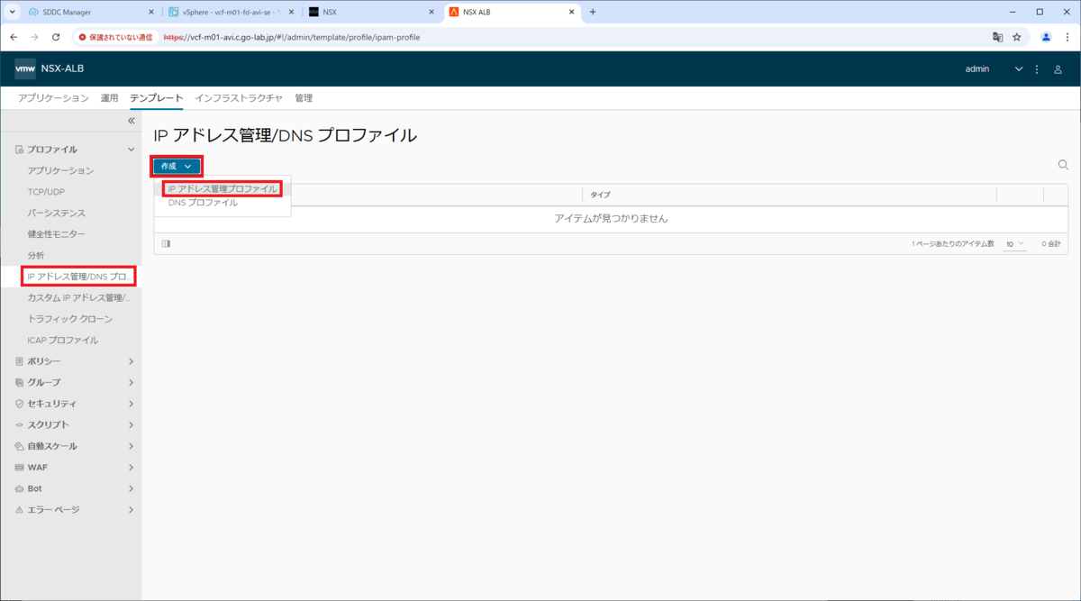Open パーシステンス in sidebar
Viewport: 1081px width, 601px height.
[x=56, y=213]
